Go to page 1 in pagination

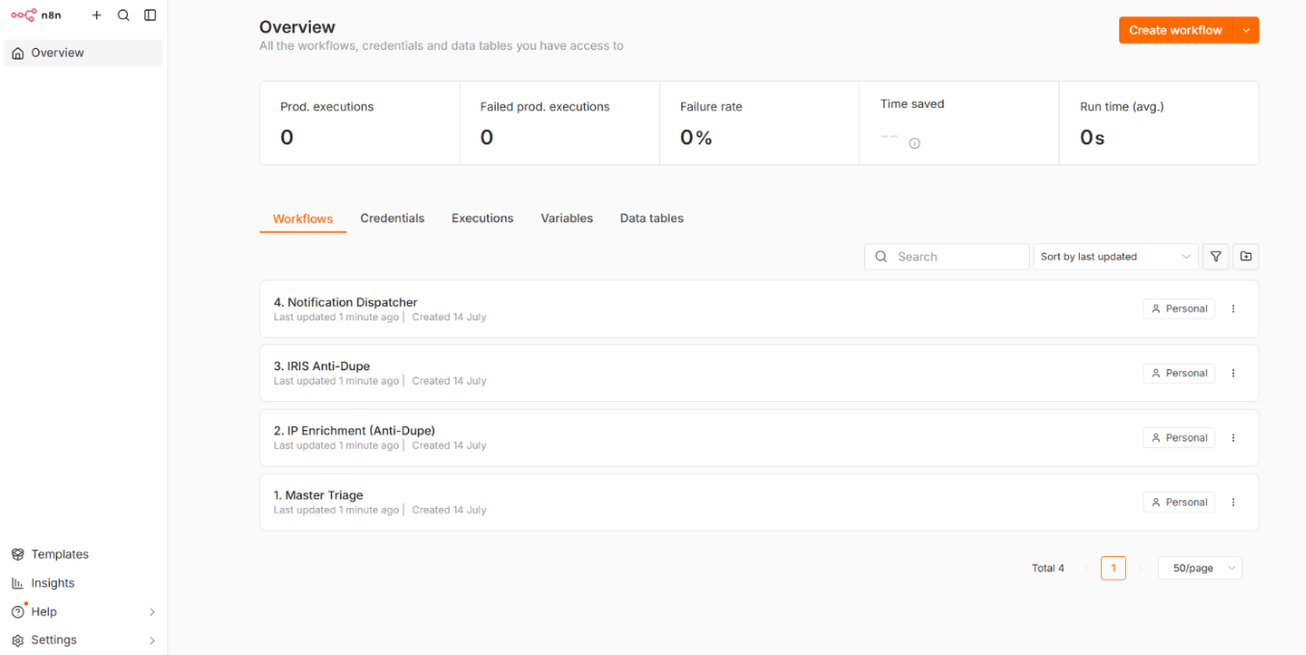(1114, 568)
